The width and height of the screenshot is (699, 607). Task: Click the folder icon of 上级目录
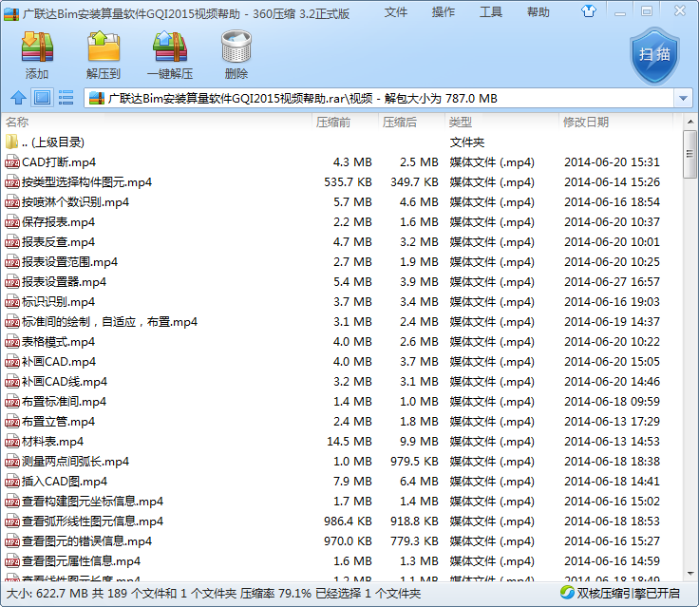tap(12, 142)
